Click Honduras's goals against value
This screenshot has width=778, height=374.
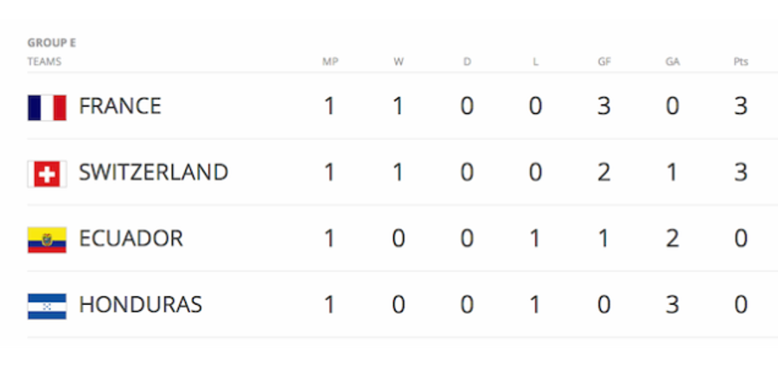point(673,305)
